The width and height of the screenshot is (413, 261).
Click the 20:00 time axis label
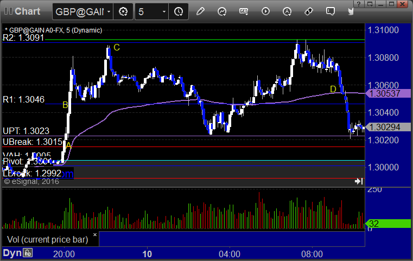coord(64,254)
